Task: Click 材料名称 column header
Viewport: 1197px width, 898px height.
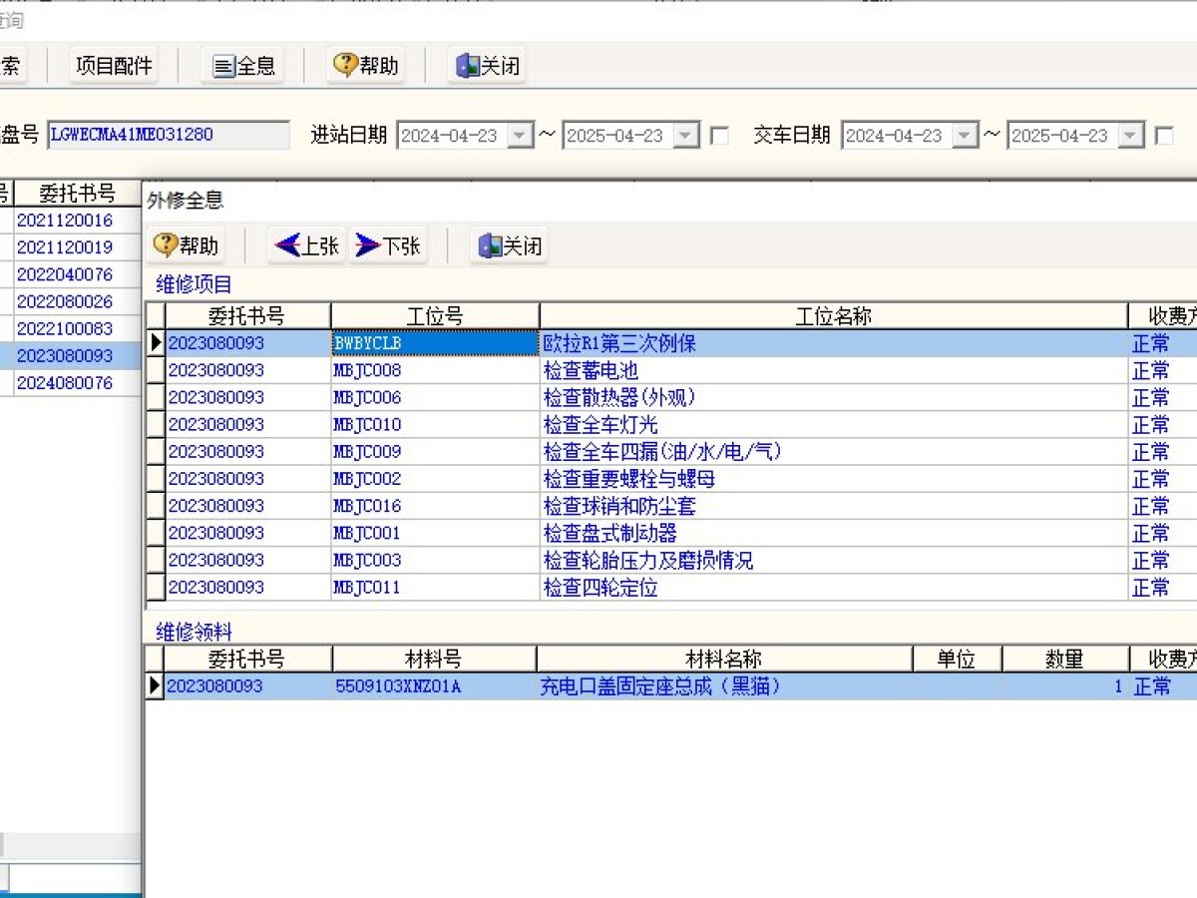Action: (724, 660)
